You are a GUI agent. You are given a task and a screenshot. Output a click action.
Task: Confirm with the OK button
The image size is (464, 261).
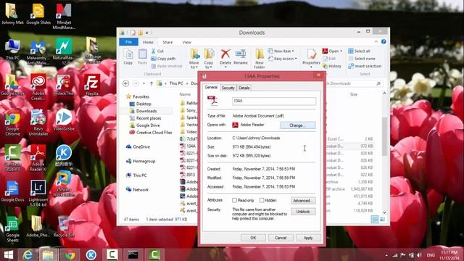coord(253,238)
